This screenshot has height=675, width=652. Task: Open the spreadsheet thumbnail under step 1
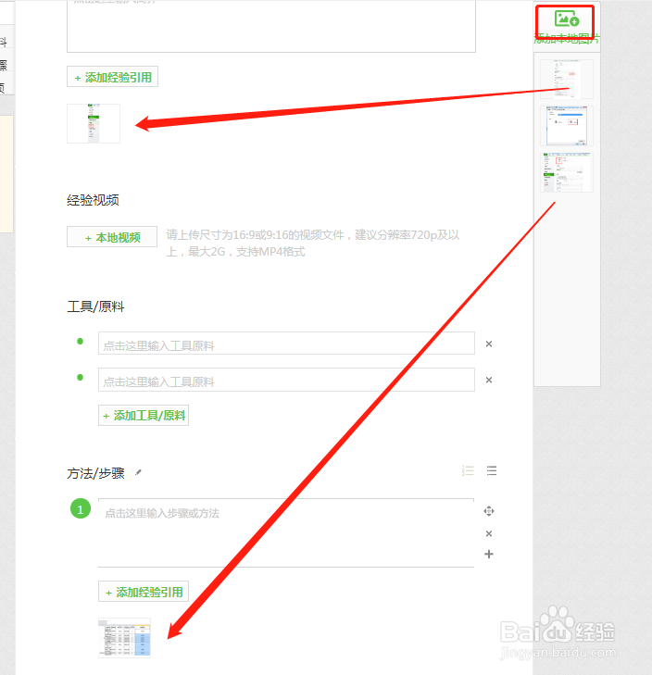click(124, 638)
